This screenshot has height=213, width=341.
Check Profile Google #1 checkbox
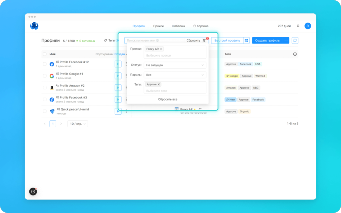45,76
